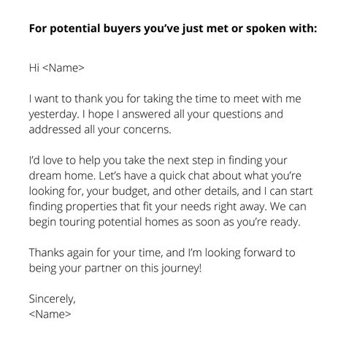This screenshot has height=346, width=346.
Task: Click the text 'partner on this journey!'
Action: tap(143, 269)
